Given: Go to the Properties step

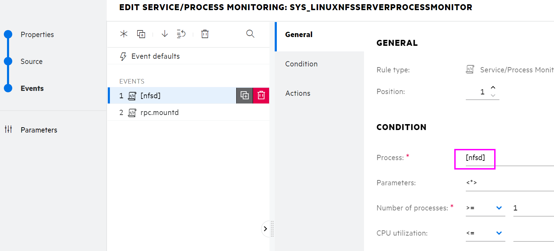Looking at the screenshot, I should (37, 35).
